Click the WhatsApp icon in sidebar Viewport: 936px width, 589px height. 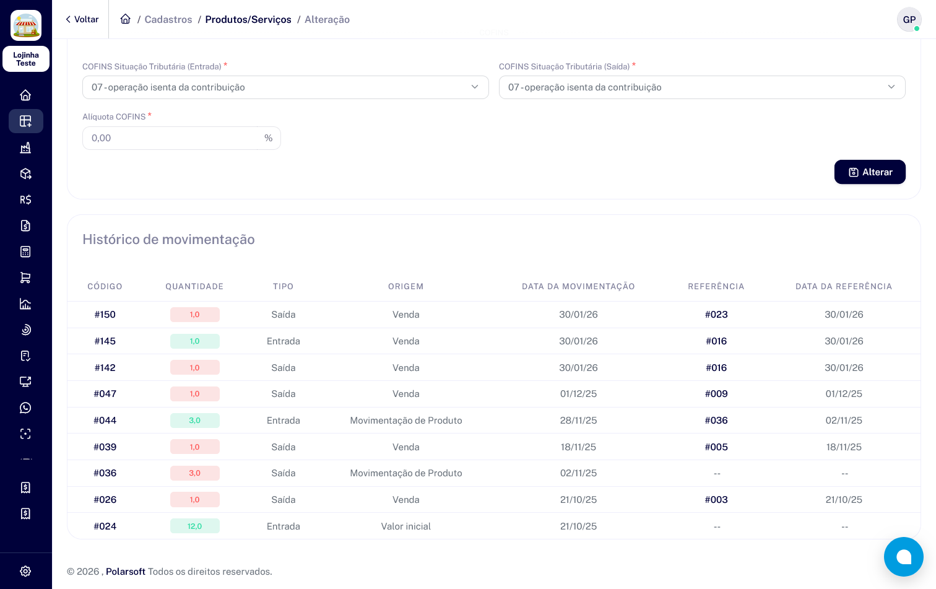point(25,408)
